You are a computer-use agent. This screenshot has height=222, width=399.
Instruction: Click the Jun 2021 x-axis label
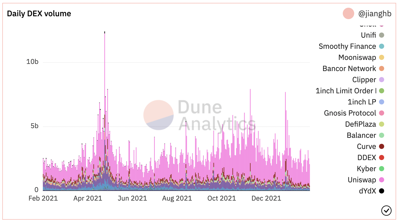[x=132, y=198]
